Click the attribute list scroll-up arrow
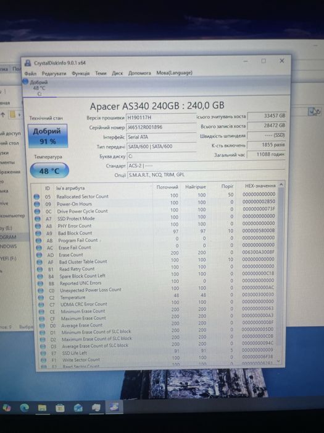 click(x=281, y=184)
